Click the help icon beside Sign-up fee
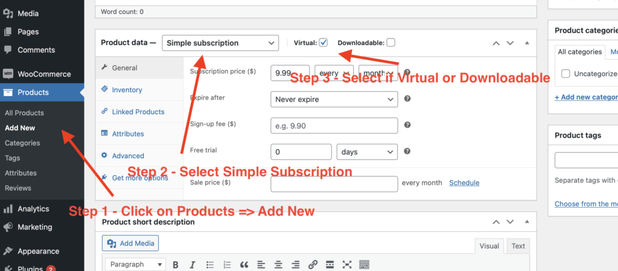 point(407,125)
